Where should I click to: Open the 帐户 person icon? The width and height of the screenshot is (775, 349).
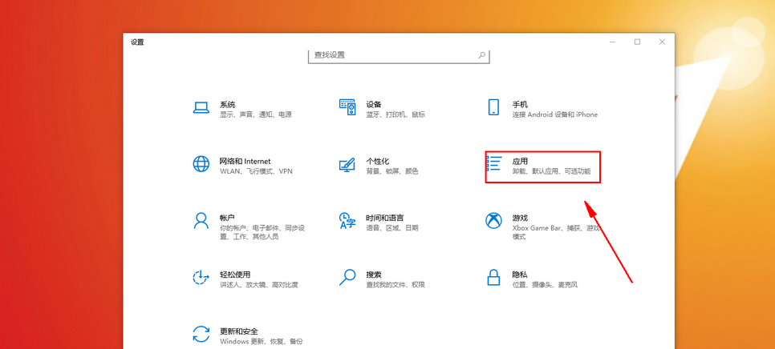201,221
